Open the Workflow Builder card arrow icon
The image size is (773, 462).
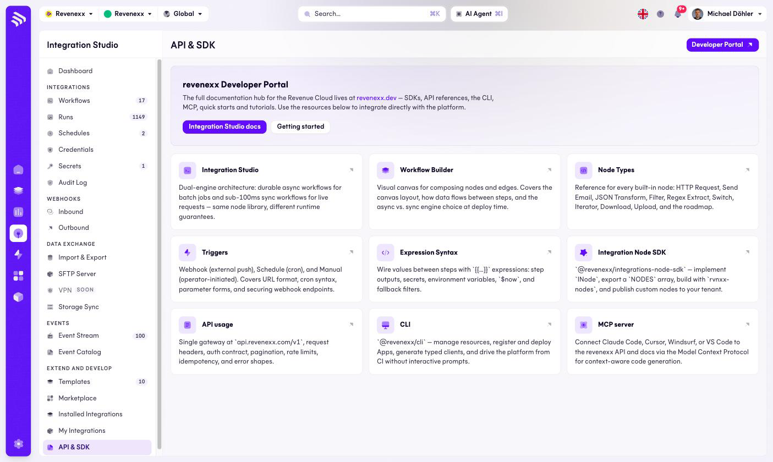pos(550,170)
